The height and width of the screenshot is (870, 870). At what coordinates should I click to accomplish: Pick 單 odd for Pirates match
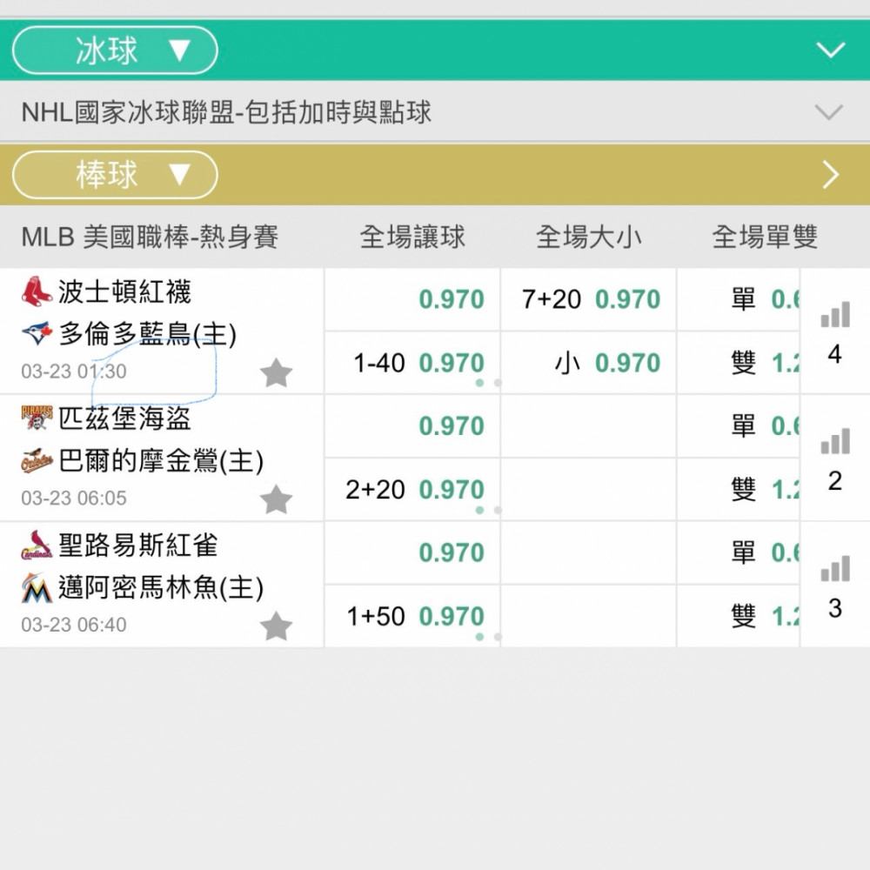click(x=739, y=426)
